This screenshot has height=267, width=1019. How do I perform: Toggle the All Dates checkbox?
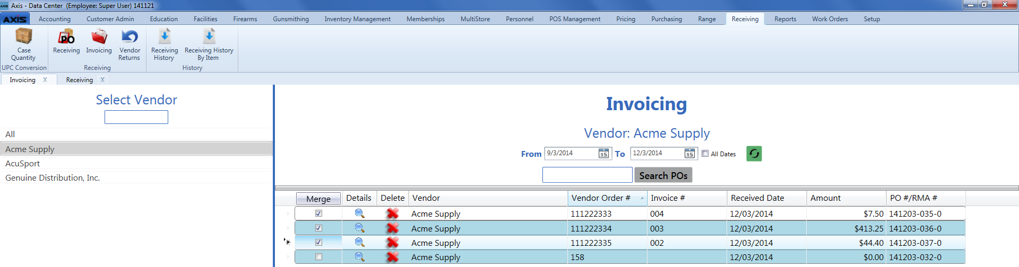coord(705,154)
